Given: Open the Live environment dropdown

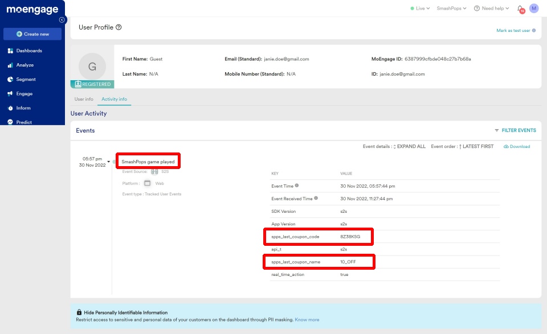Looking at the screenshot, I should coord(420,9).
